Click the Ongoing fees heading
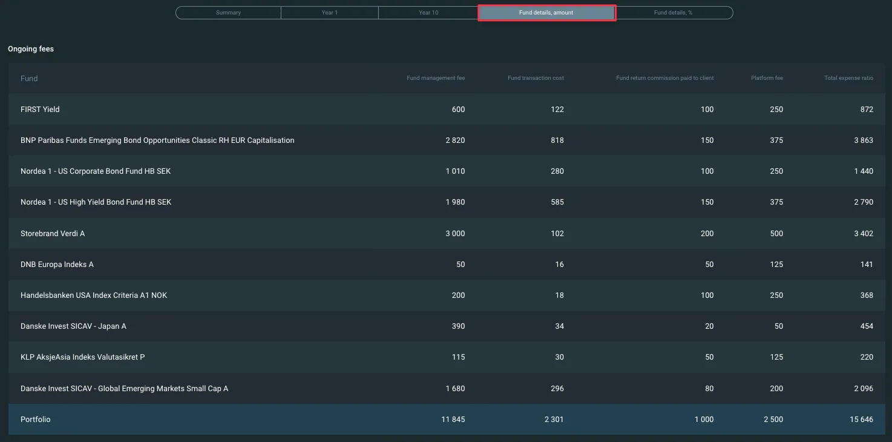Image resolution: width=892 pixels, height=442 pixels. coord(31,49)
